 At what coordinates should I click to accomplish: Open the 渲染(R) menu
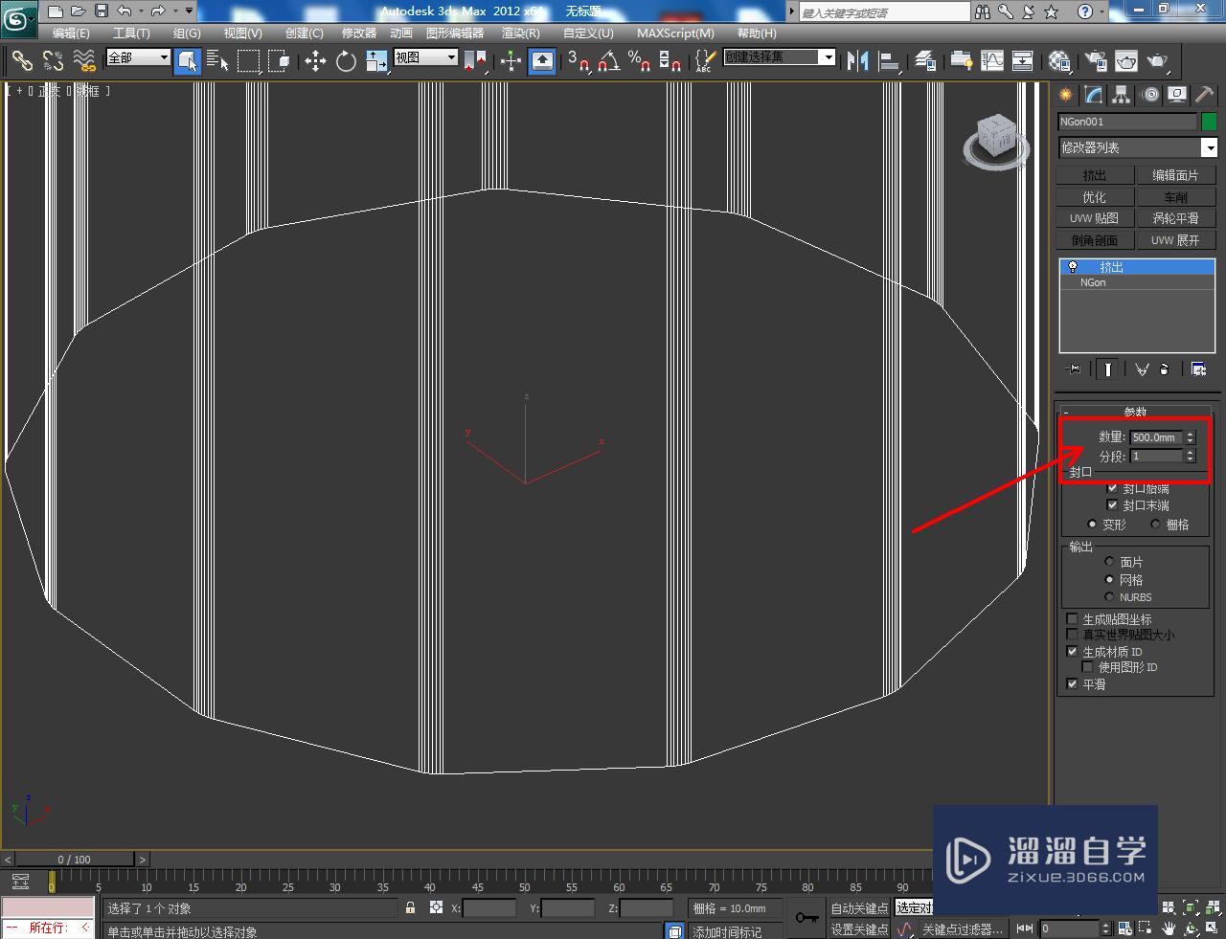pyautogui.click(x=521, y=33)
